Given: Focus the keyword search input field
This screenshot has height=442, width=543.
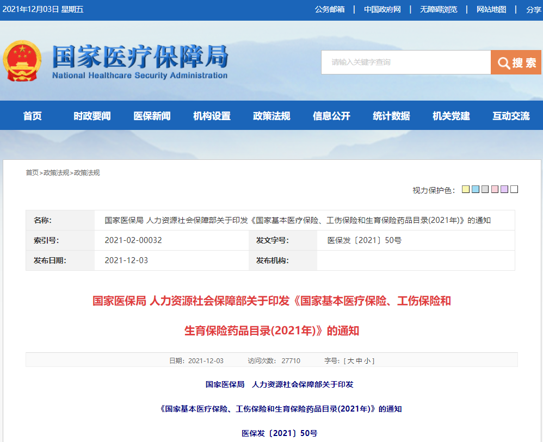Looking at the screenshot, I should [x=406, y=63].
